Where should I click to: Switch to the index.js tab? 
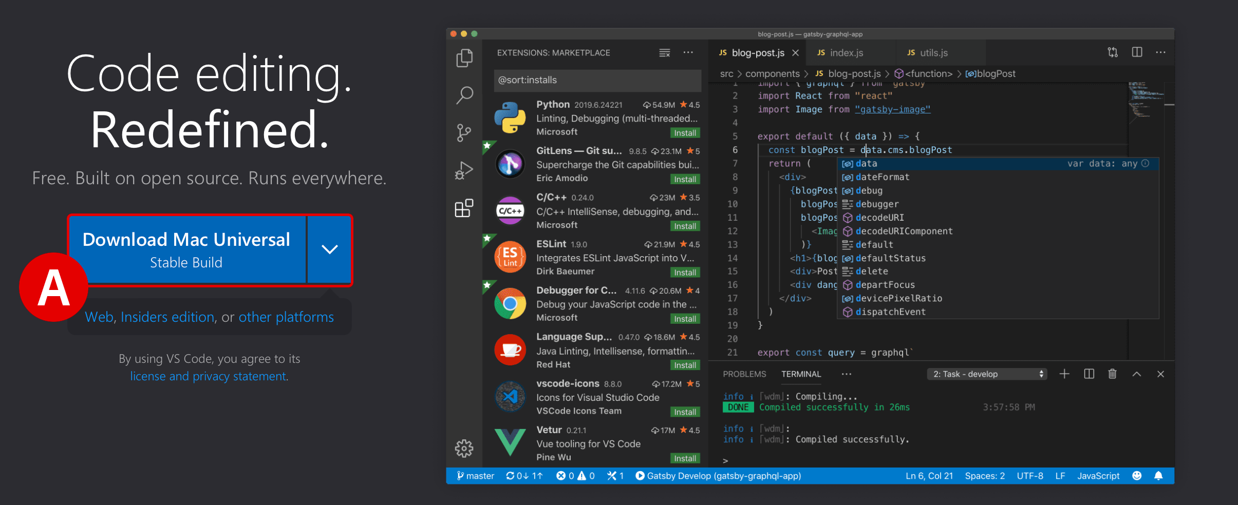tap(846, 53)
